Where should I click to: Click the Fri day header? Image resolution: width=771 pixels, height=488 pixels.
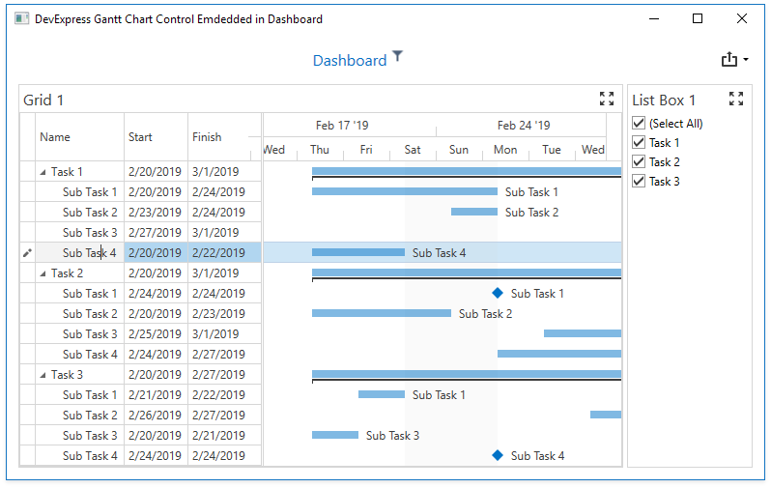click(x=366, y=150)
